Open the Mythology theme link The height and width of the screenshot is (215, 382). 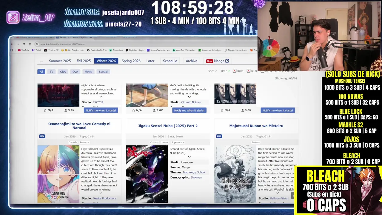189,172
